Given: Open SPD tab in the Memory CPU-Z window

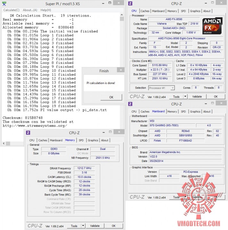Looking at the screenshot, I should pyautogui.click(x=81, y=140).
